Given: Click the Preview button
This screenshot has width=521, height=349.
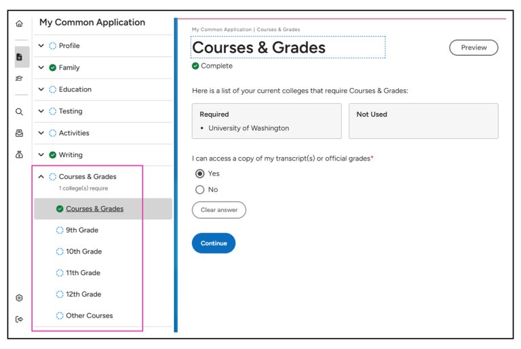Looking at the screenshot, I should (x=474, y=47).
